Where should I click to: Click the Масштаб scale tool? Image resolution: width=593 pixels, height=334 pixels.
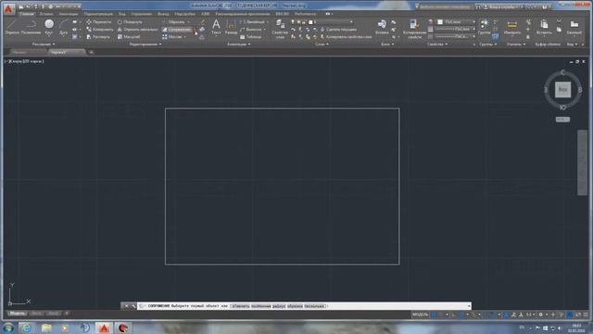point(129,37)
